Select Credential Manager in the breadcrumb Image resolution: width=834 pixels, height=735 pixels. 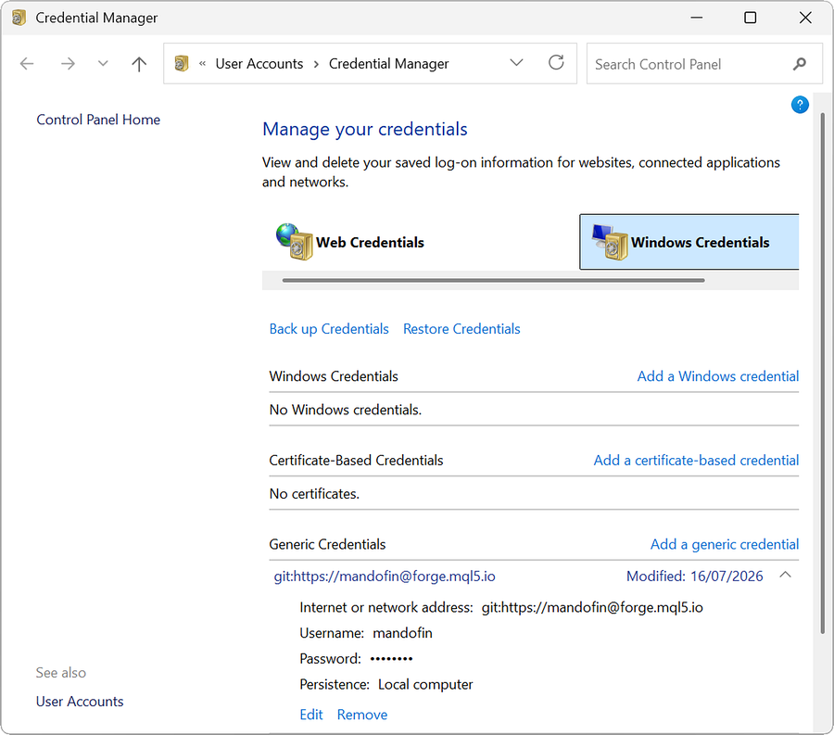point(388,64)
